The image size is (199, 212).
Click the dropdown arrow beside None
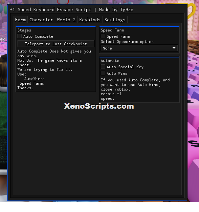point(174,48)
